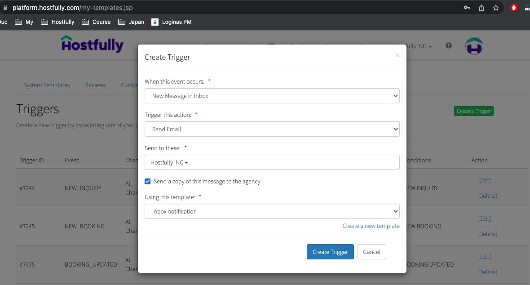The image size is (530, 285).
Task: Open the Reviews tab
Action: pyautogui.click(x=95, y=85)
